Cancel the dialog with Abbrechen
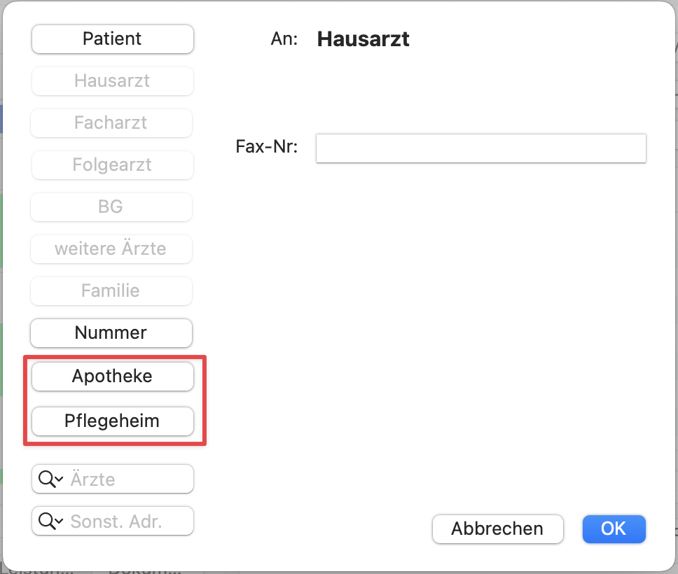This screenshot has width=678, height=574. point(497,529)
